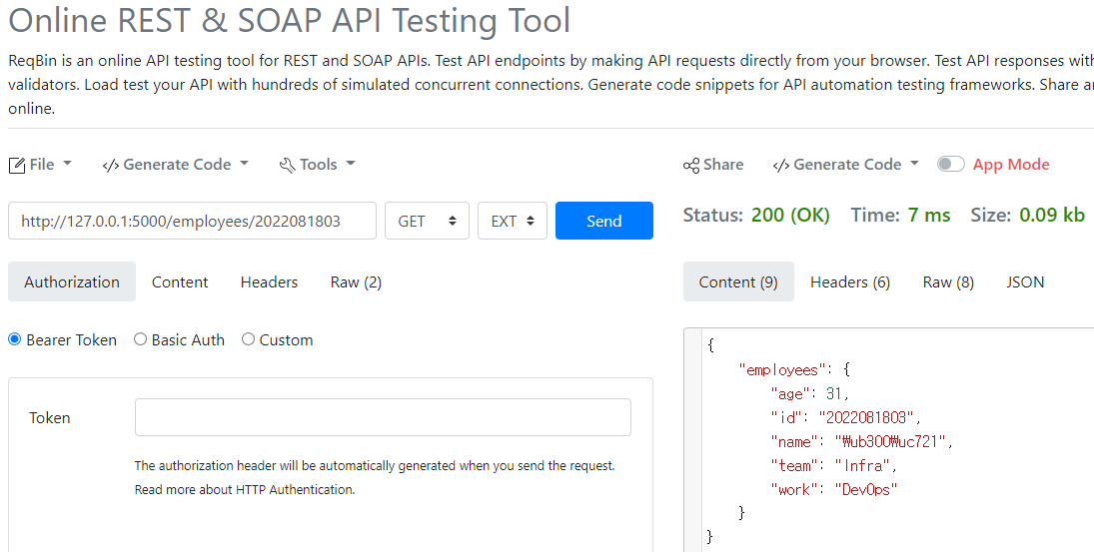Select the Custom radio button
The height and width of the screenshot is (552, 1094).
pyautogui.click(x=248, y=339)
